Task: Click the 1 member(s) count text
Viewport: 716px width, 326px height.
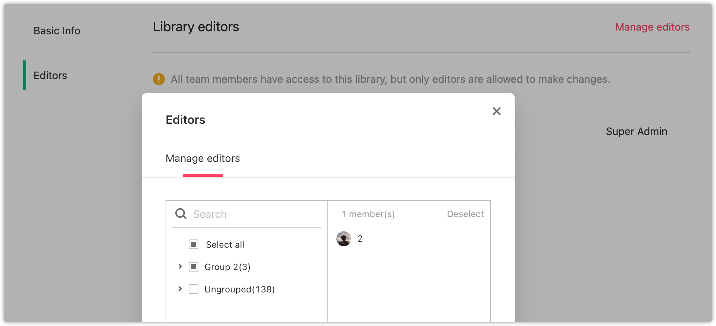Action: pos(368,214)
